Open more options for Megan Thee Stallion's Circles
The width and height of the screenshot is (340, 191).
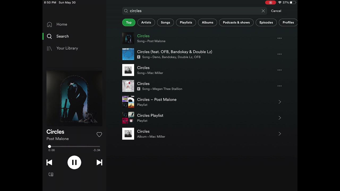[279, 86]
